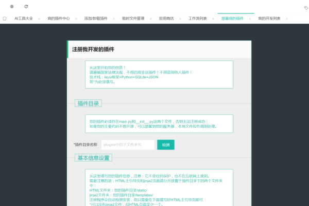Screen dimensions: 309x206
Task: Open the 临时文件管理 tab
Action: tap(133, 18)
